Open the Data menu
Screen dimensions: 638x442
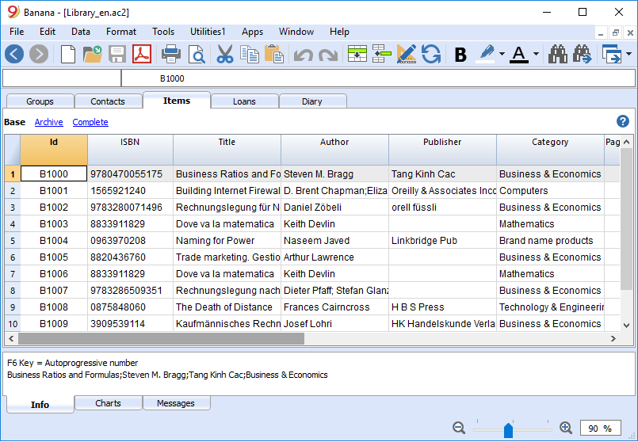click(81, 32)
